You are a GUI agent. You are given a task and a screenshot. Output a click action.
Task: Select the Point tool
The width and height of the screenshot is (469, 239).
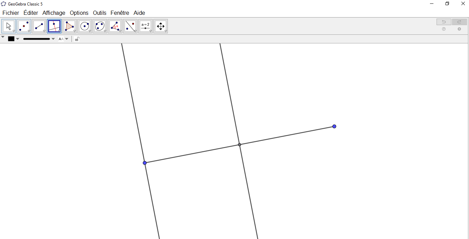24,26
